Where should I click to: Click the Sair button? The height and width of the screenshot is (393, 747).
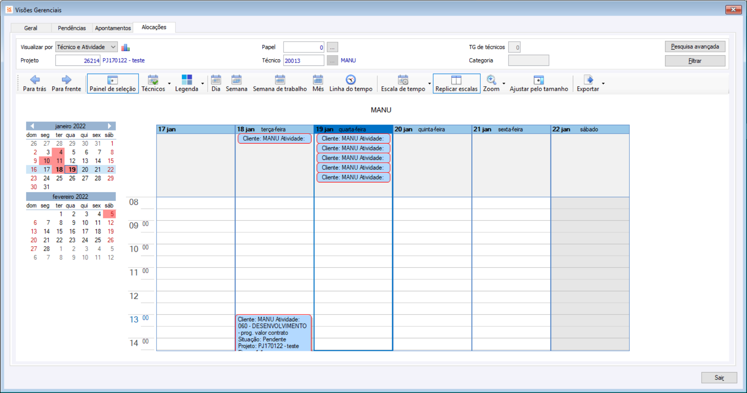[x=719, y=377]
